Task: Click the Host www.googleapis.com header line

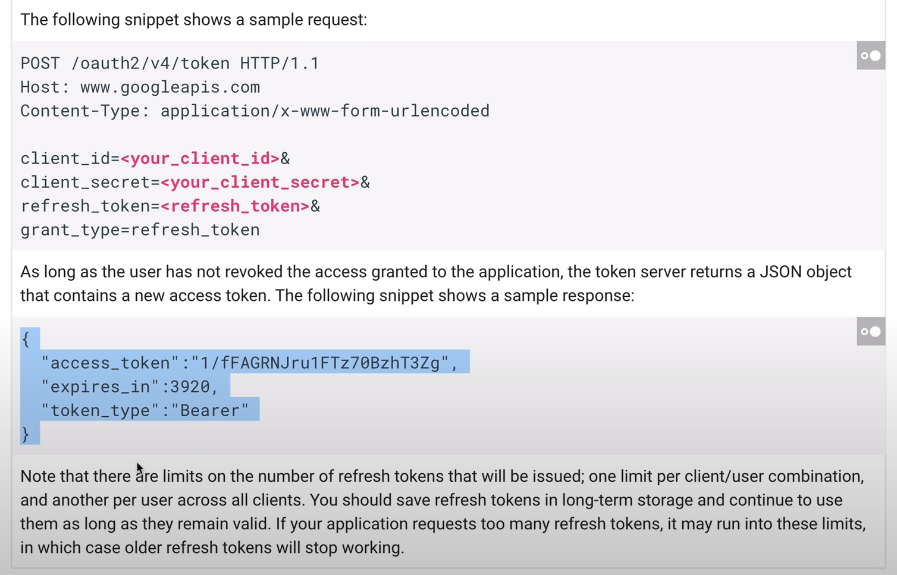Action: click(x=140, y=87)
